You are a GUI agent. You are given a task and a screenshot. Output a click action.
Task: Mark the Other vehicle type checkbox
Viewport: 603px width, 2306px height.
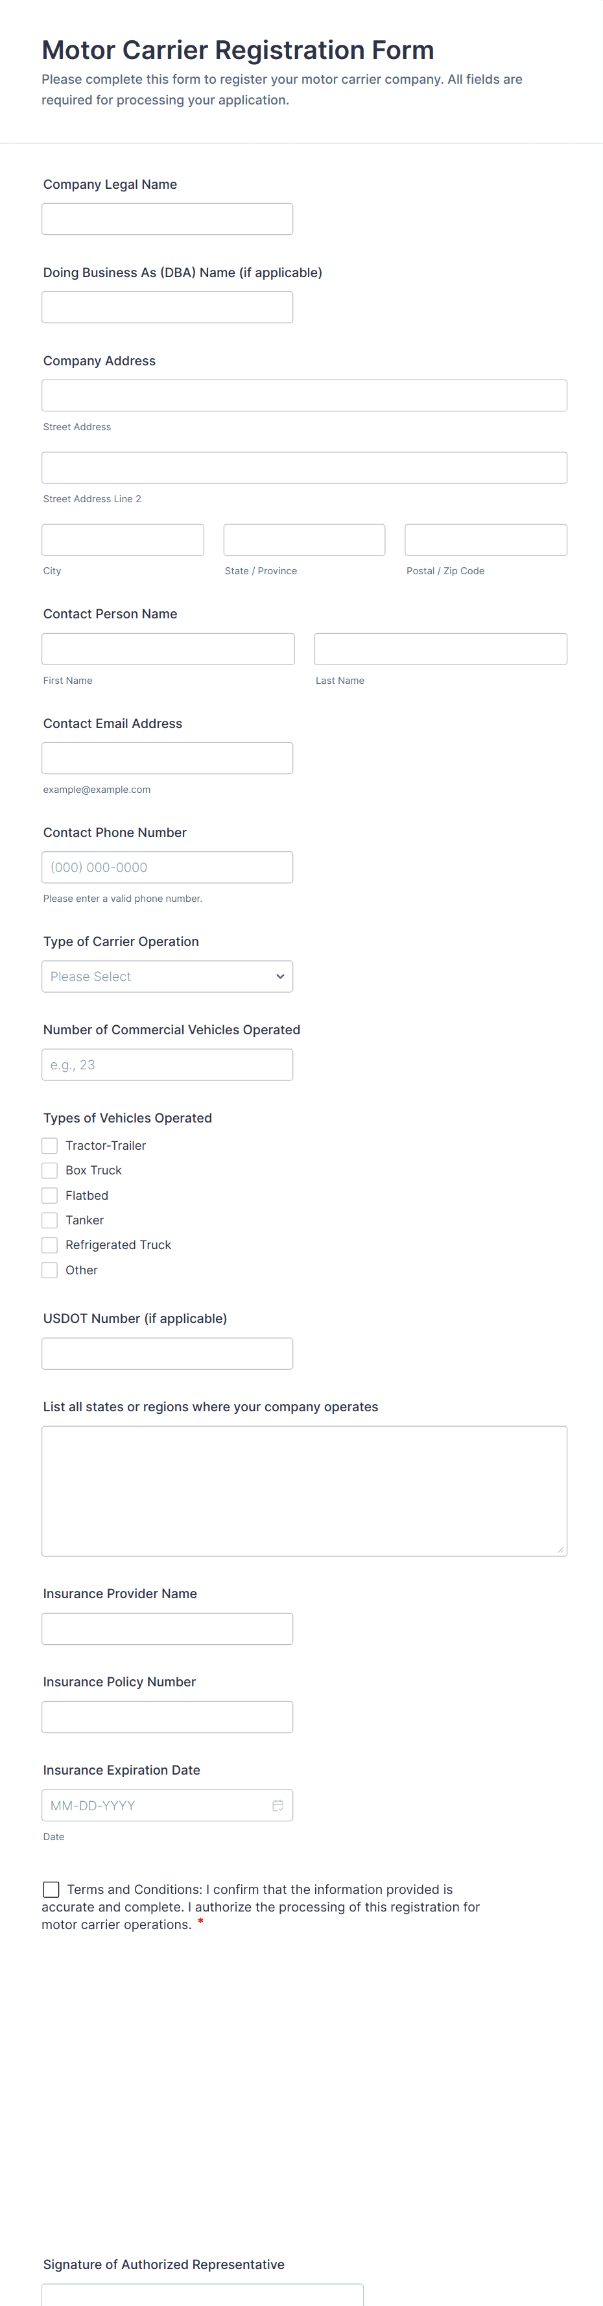(50, 1269)
